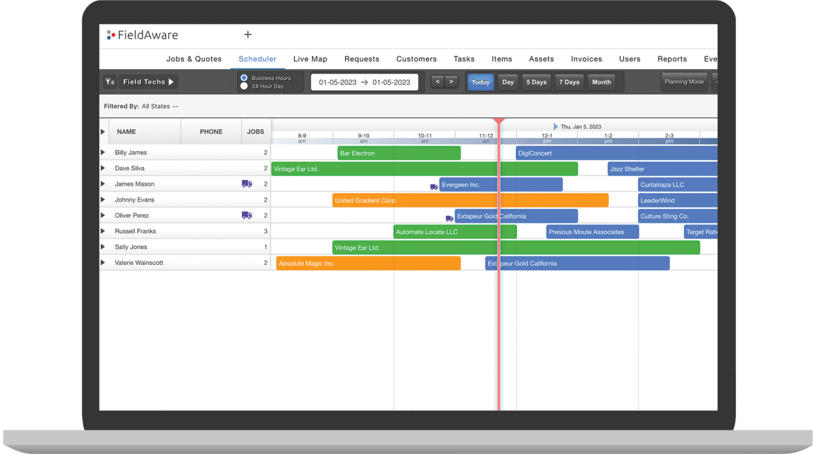Switch to the Scheduler tab
Image resolution: width=813 pixels, height=454 pixels.
tap(258, 59)
